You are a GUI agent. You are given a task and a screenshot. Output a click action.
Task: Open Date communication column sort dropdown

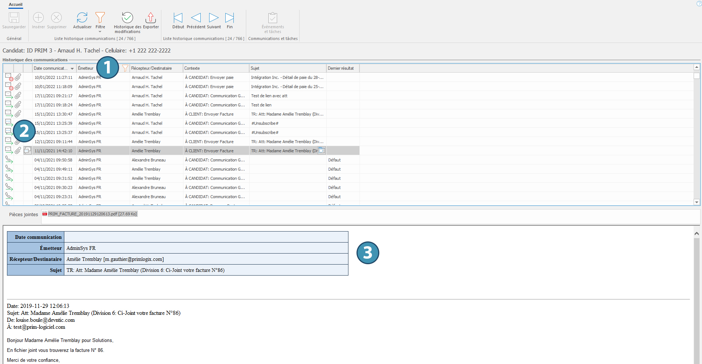pyautogui.click(x=72, y=69)
